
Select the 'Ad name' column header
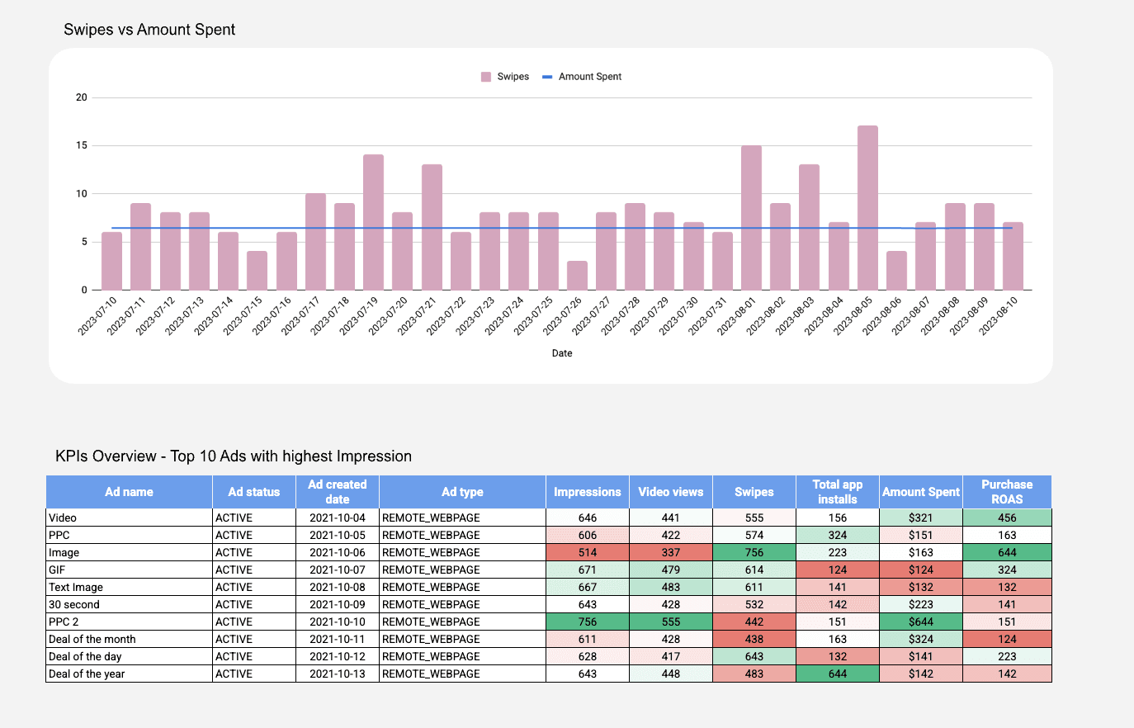tap(129, 492)
